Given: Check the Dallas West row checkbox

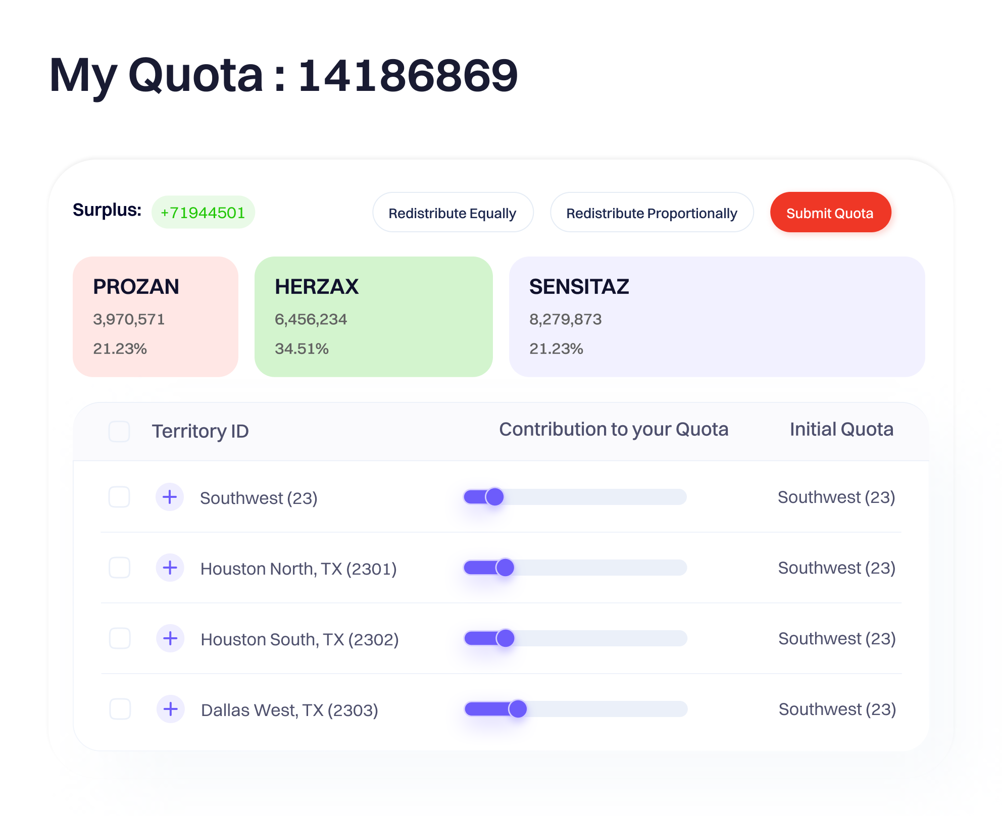Looking at the screenshot, I should (x=120, y=709).
